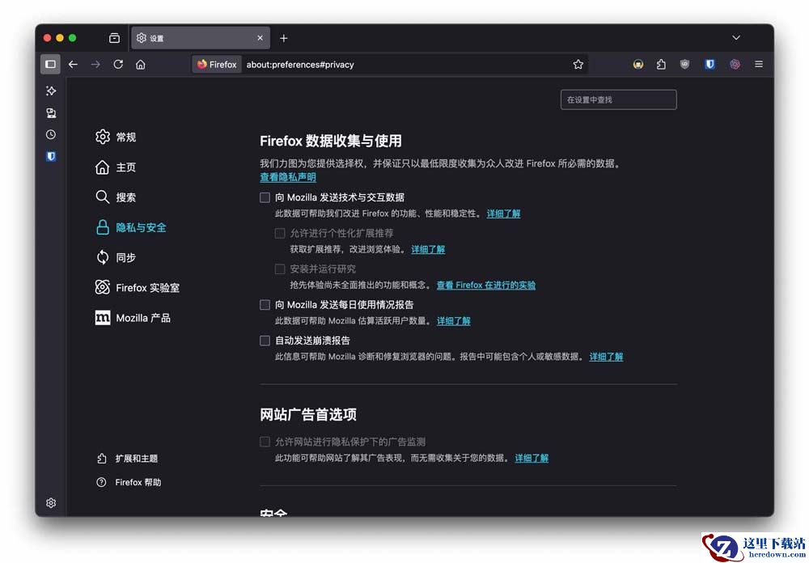Open 扩展和主题 link

point(127,458)
